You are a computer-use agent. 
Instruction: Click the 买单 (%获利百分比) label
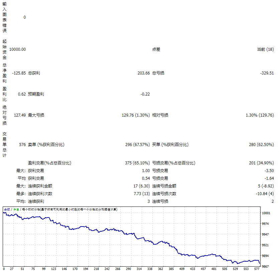(x=170, y=145)
